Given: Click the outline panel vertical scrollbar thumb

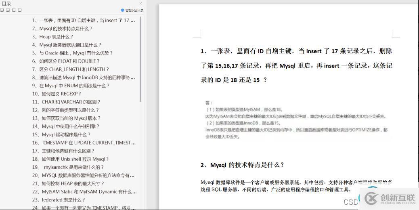Looking at the screenshot, I should tap(140, 59).
